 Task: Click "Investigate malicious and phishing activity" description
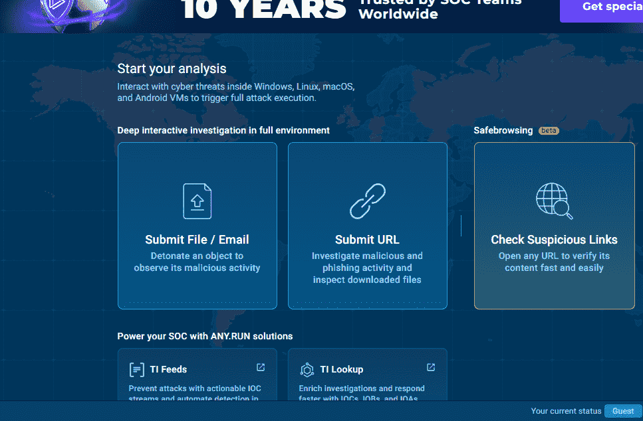(368, 268)
